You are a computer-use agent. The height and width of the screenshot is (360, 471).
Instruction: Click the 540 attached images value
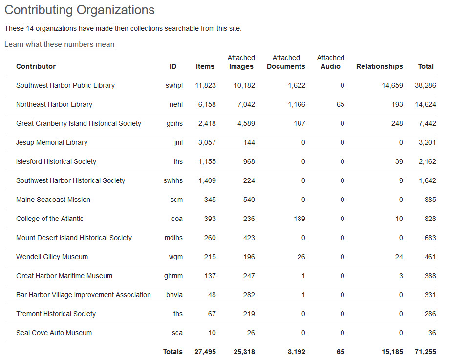pyautogui.click(x=249, y=200)
